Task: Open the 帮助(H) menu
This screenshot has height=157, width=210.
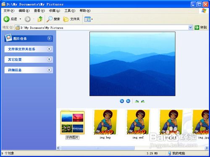Action: 85,10
